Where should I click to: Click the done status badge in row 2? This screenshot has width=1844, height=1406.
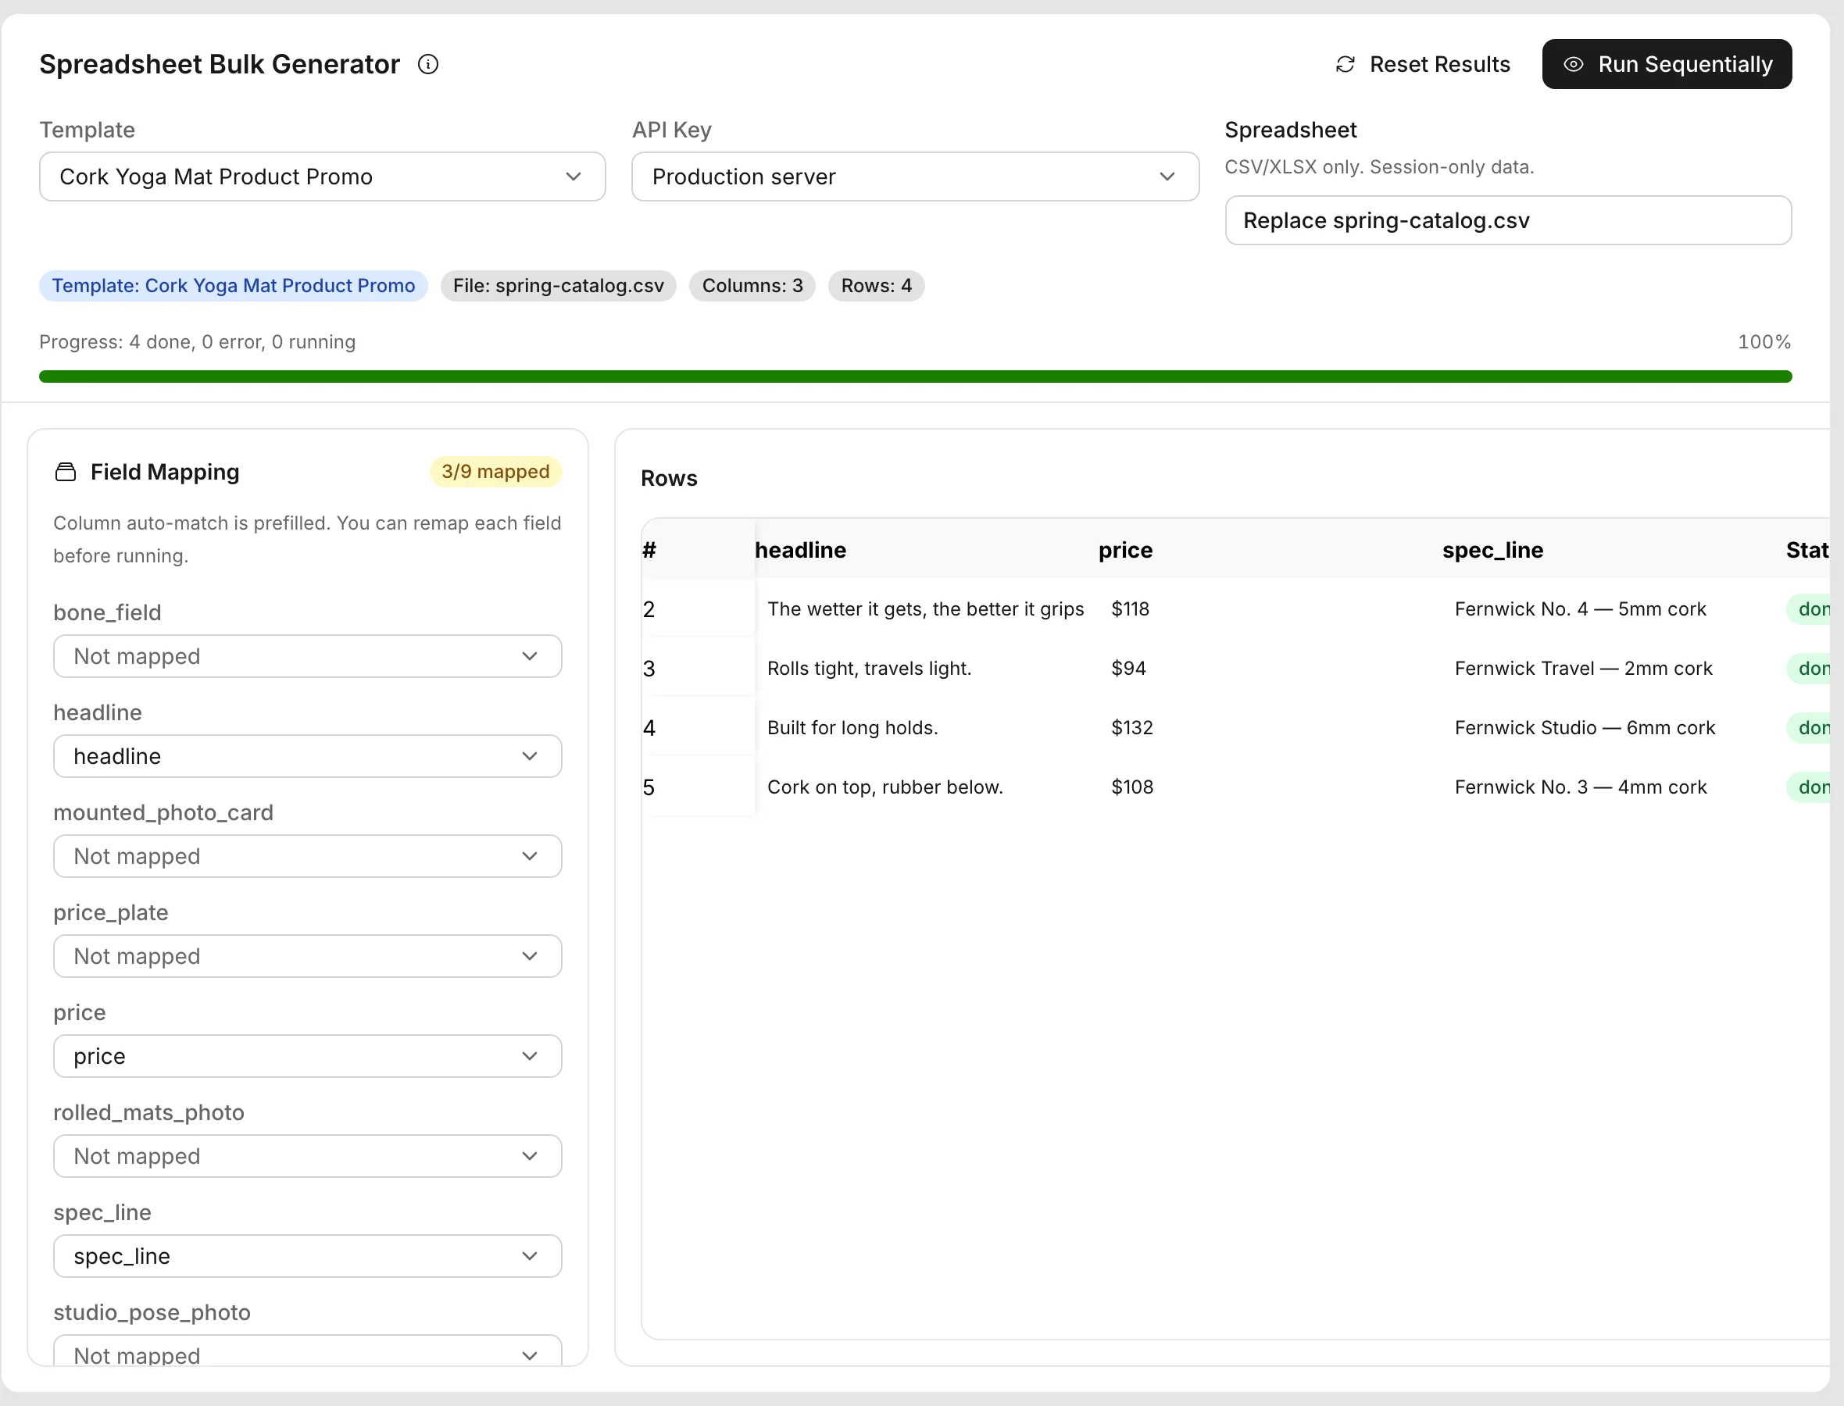tap(1809, 609)
